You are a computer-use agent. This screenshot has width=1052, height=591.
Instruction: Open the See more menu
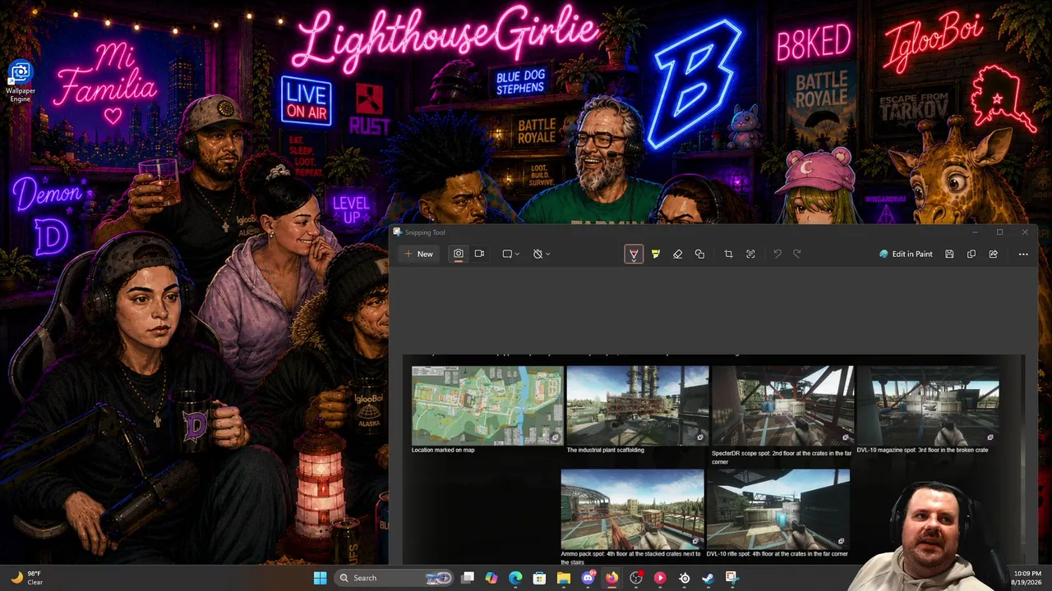pos(1023,254)
